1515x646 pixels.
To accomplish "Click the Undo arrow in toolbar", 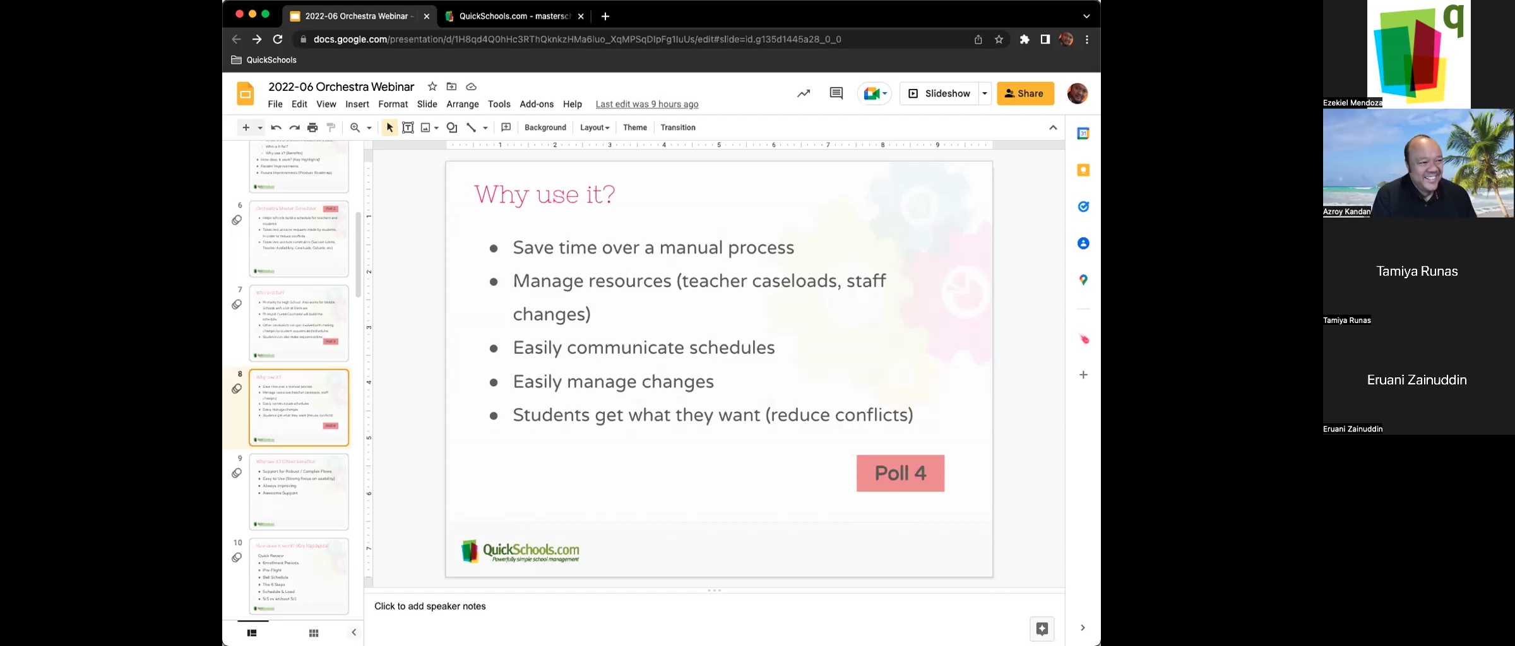I will coord(276,127).
